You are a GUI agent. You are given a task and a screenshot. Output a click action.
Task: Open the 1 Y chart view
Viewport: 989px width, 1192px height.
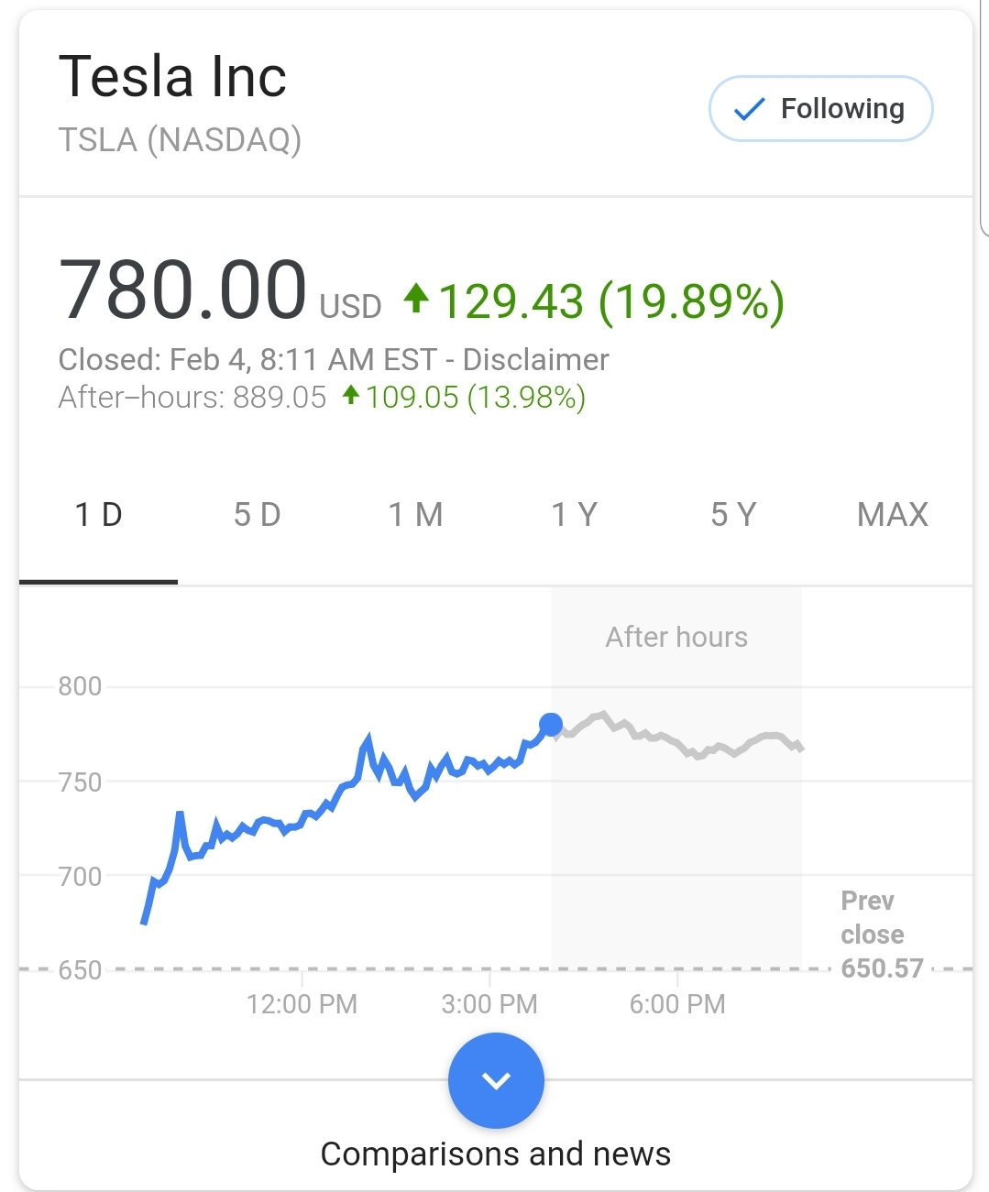[575, 515]
